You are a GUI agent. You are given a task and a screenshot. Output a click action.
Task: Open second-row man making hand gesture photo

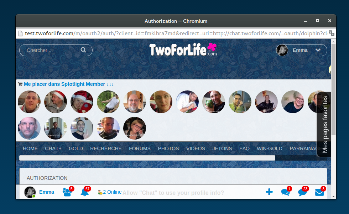point(82,128)
